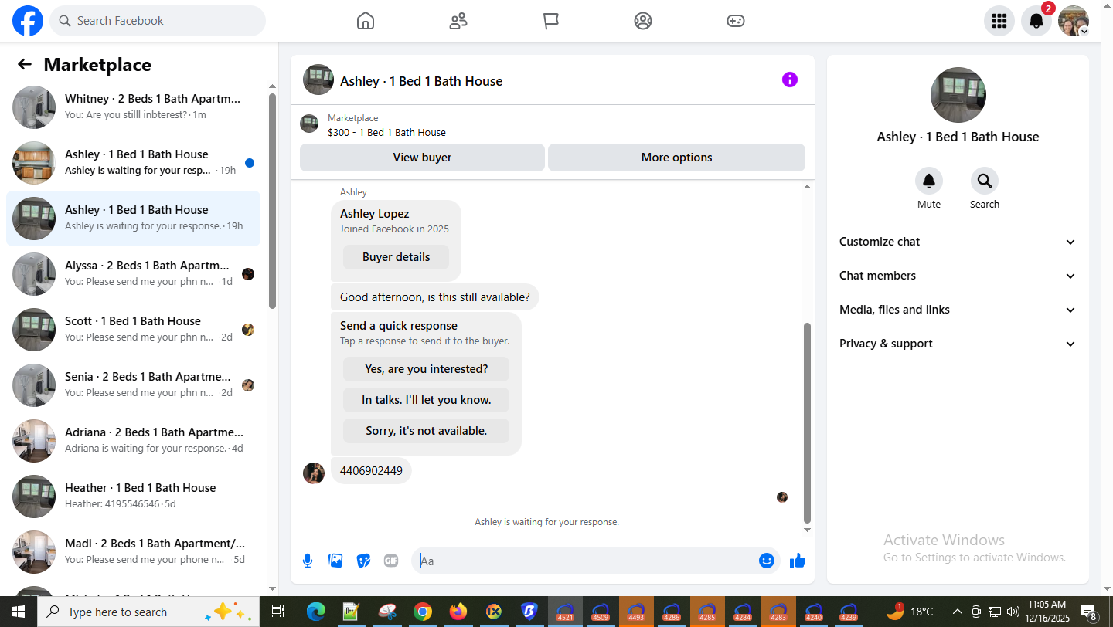Click the conversation list scrollbar

tap(272, 201)
